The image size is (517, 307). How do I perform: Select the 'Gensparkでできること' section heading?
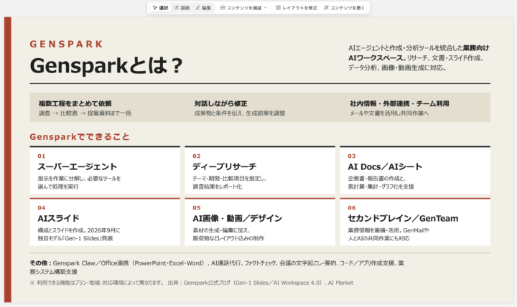[x=80, y=137]
